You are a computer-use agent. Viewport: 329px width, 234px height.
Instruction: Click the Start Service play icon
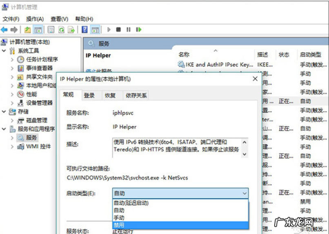click(109, 30)
